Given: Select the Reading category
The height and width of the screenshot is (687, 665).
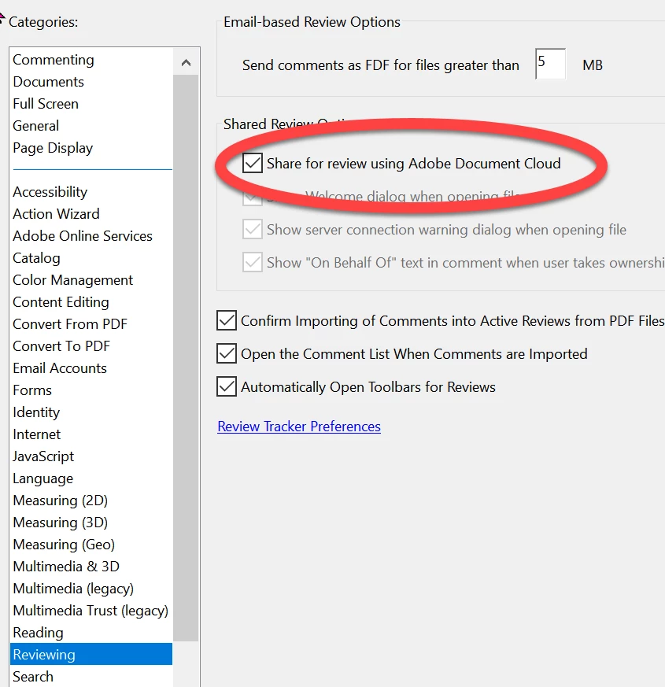Looking at the screenshot, I should [x=38, y=633].
